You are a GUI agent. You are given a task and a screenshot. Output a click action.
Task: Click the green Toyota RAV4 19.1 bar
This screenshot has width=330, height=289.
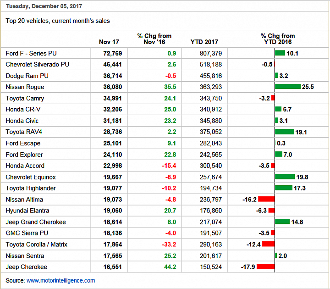point(284,132)
